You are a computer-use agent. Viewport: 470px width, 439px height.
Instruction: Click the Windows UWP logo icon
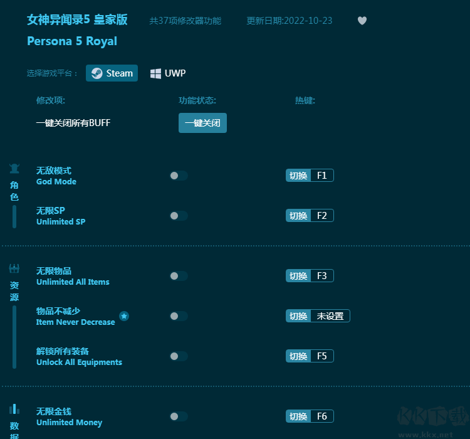click(x=155, y=73)
